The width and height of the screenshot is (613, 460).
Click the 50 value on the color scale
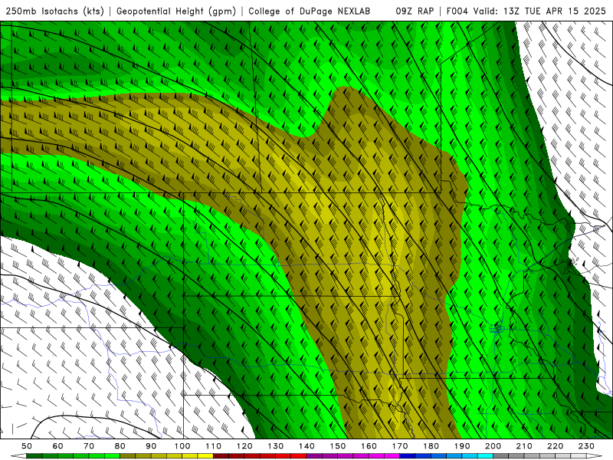pyautogui.click(x=27, y=446)
